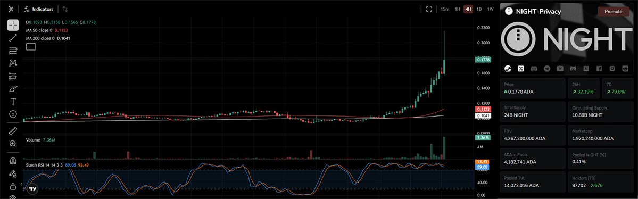
Task: Toggle stay in drawing mode
Action: (x=13, y=173)
